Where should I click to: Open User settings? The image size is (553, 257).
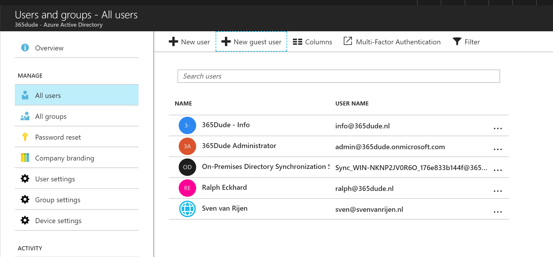(77, 178)
